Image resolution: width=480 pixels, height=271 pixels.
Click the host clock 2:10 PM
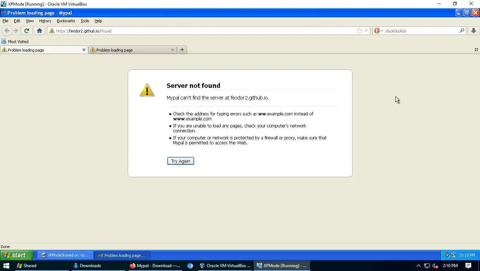(x=450, y=266)
